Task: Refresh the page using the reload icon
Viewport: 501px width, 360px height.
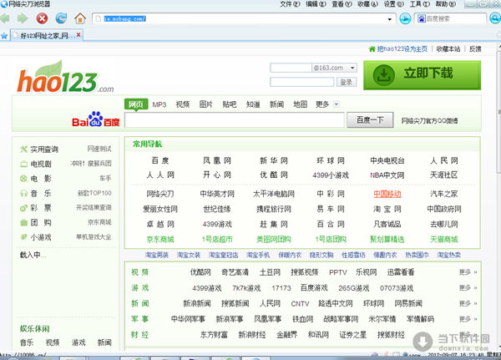Action: (x=61, y=18)
